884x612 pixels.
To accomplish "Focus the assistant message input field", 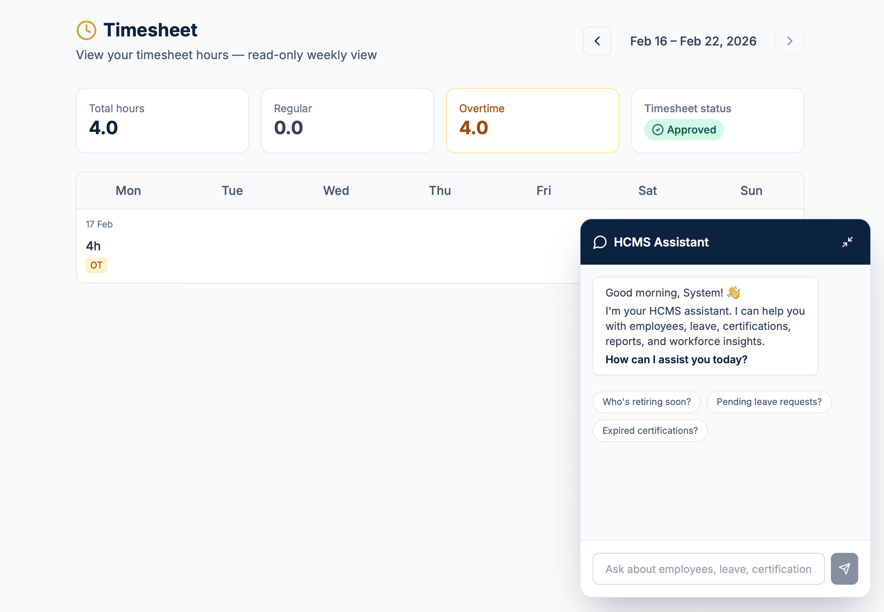I will pos(708,569).
